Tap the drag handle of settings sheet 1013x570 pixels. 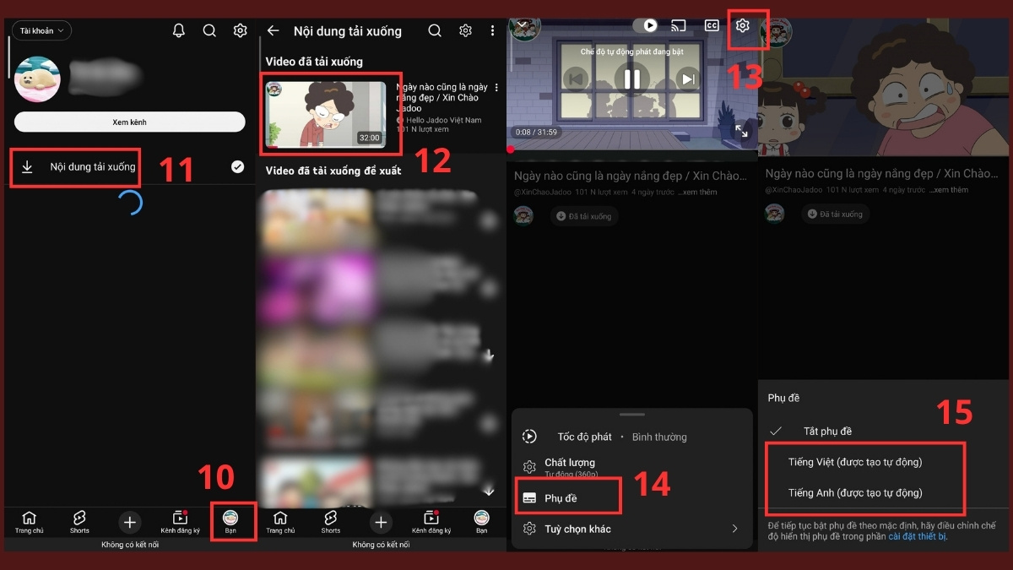coord(631,415)
